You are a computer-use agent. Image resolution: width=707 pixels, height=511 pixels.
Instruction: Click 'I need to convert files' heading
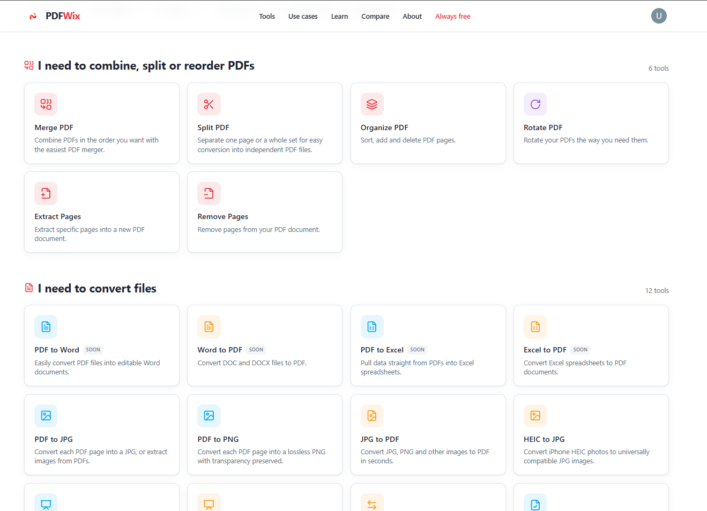(97, 288)
